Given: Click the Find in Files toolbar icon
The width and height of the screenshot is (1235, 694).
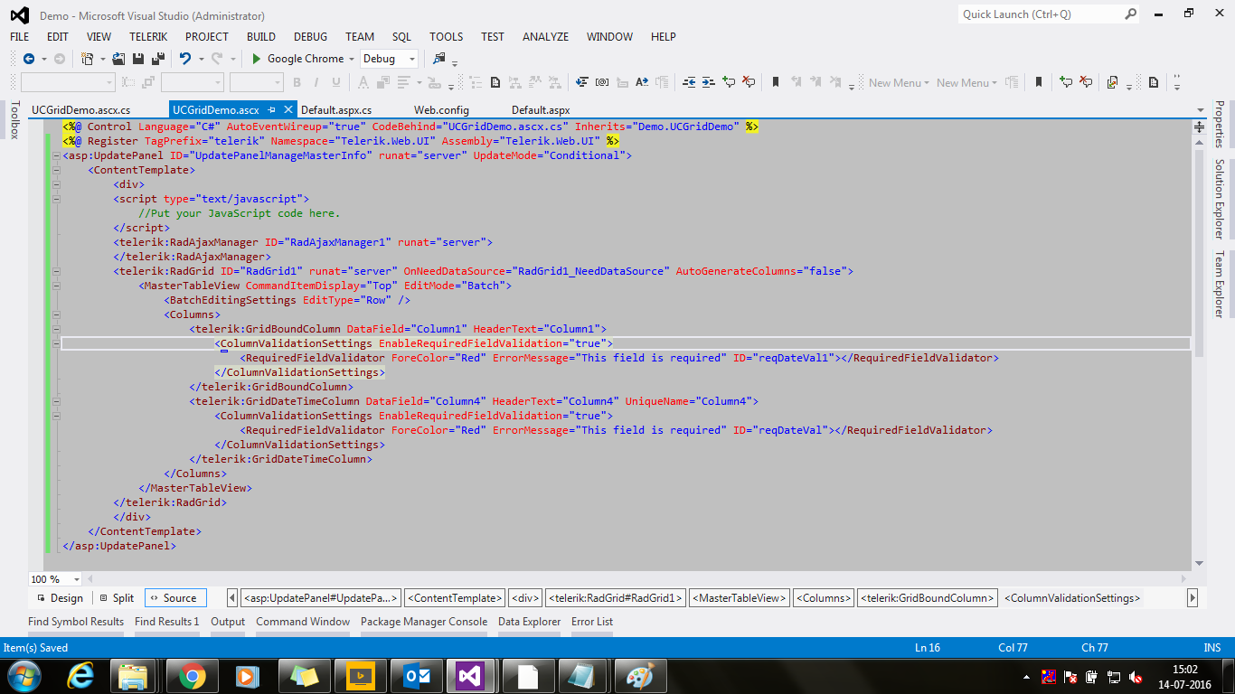Looking at the screenshot, I should click(439, 59).
